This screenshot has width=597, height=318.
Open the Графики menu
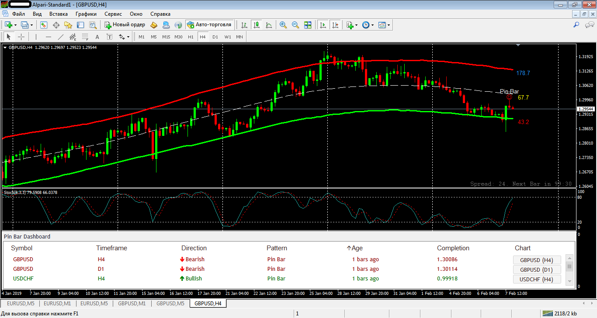[x=86, y=14]
